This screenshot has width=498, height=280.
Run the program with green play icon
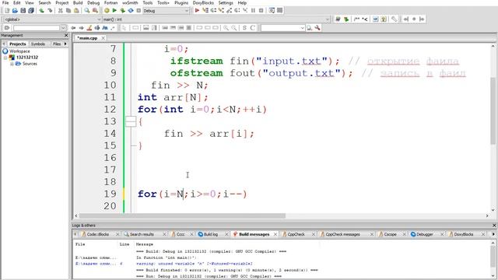pos(114,10)
